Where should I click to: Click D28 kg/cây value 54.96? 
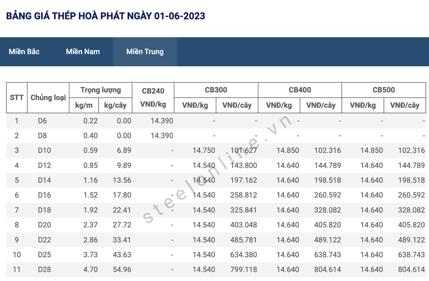(122, 269)
